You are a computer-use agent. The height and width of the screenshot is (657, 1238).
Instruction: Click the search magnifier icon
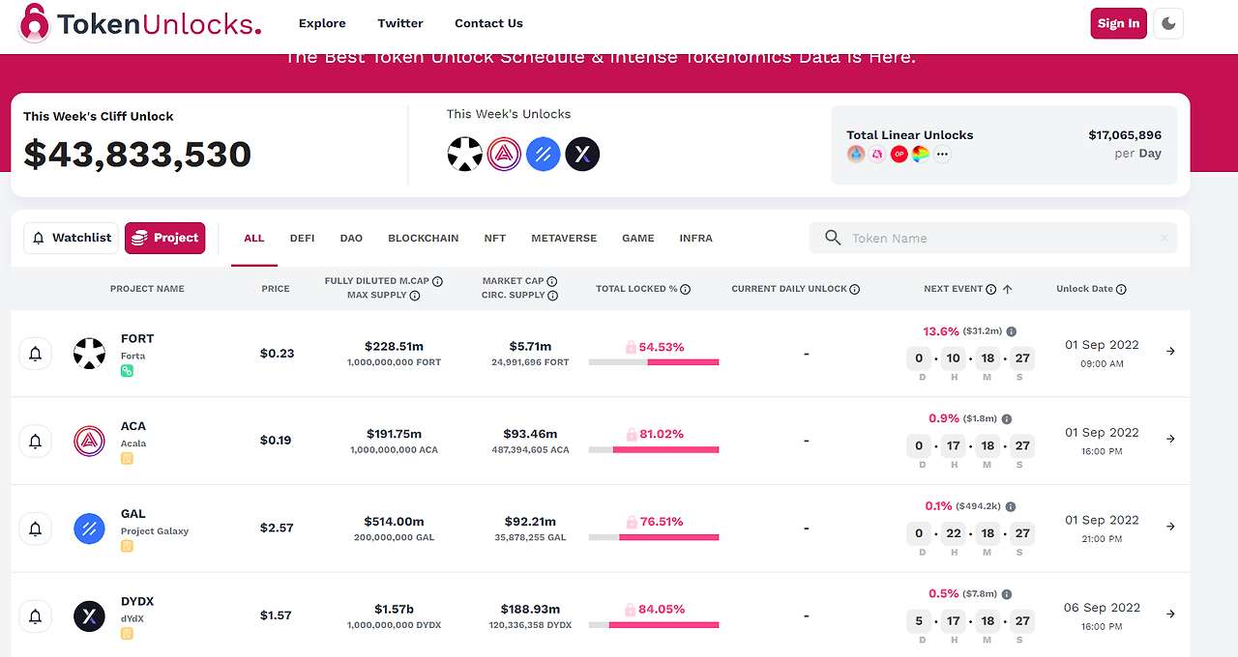(833, 238)
